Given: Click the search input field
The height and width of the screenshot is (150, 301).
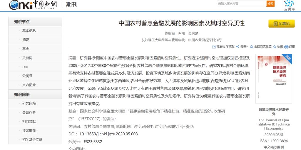Looking at the screenshot, I should tap(241, 4).
